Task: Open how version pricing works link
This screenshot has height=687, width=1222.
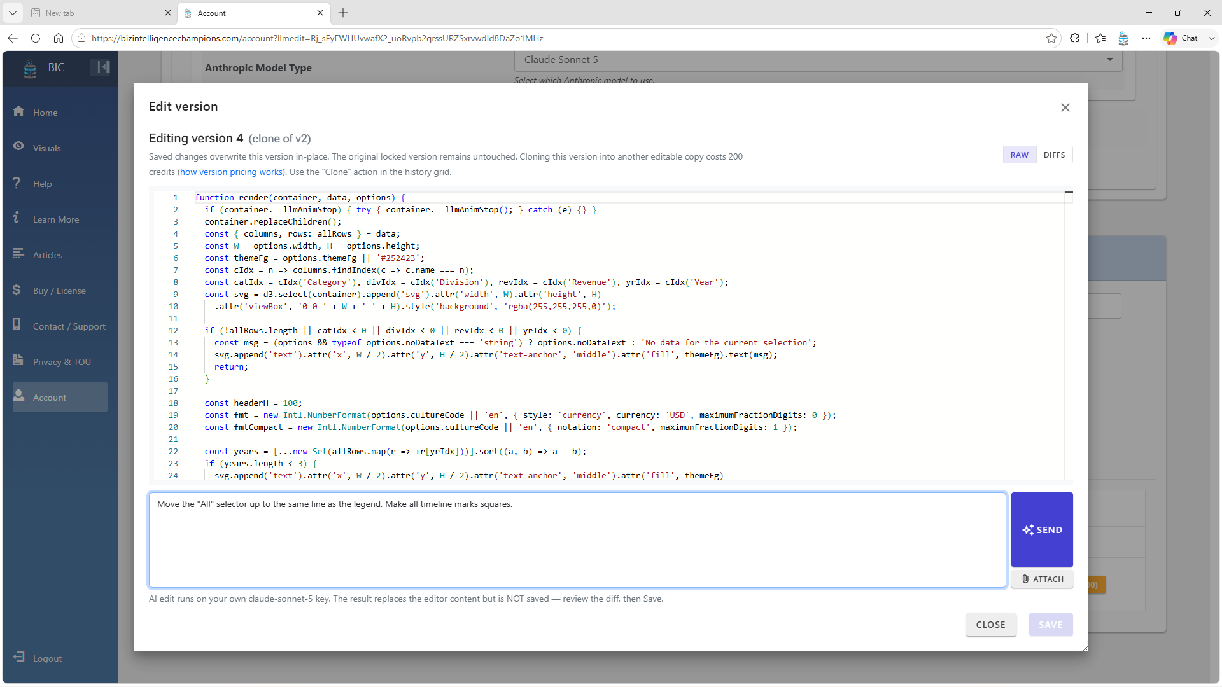Action: click(231, 172)
